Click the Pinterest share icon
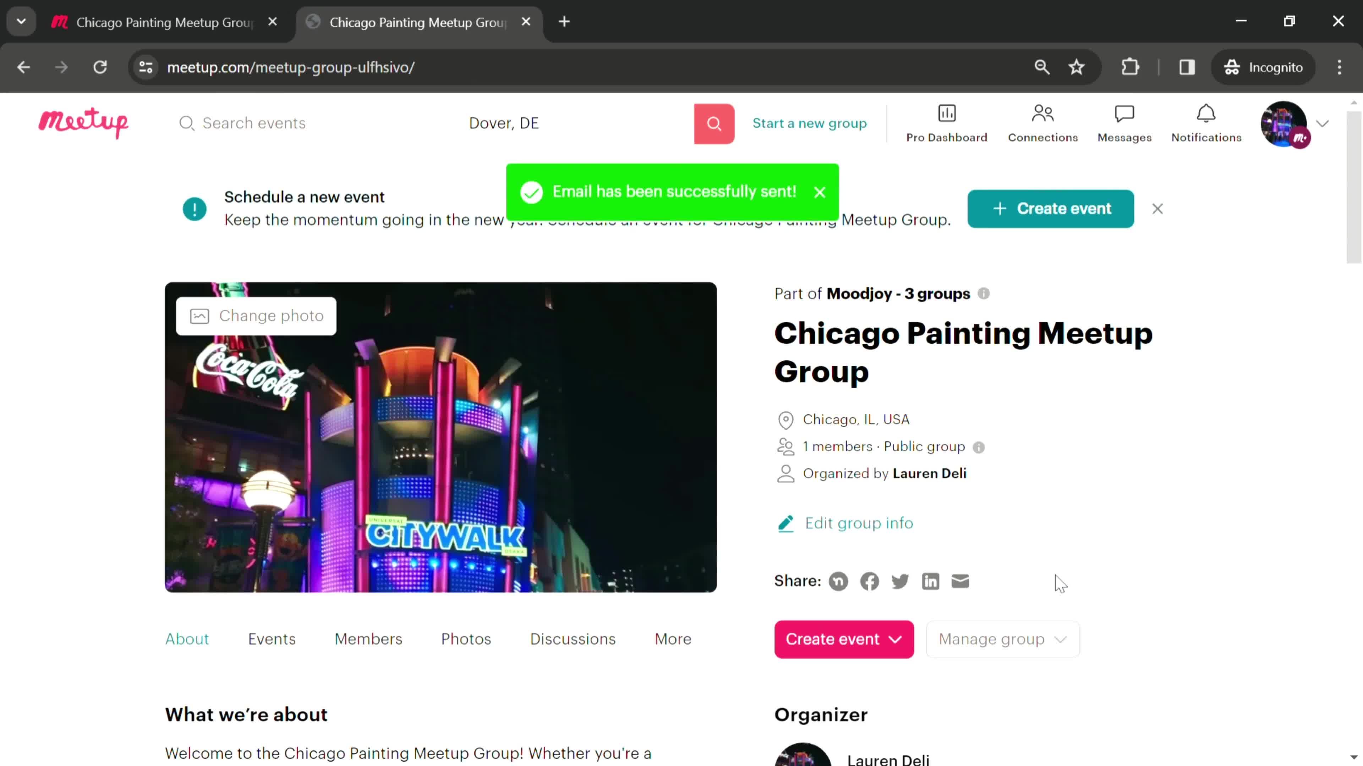Image resolution: width=1363 pixels, height=766 pixels. (838, 582)
